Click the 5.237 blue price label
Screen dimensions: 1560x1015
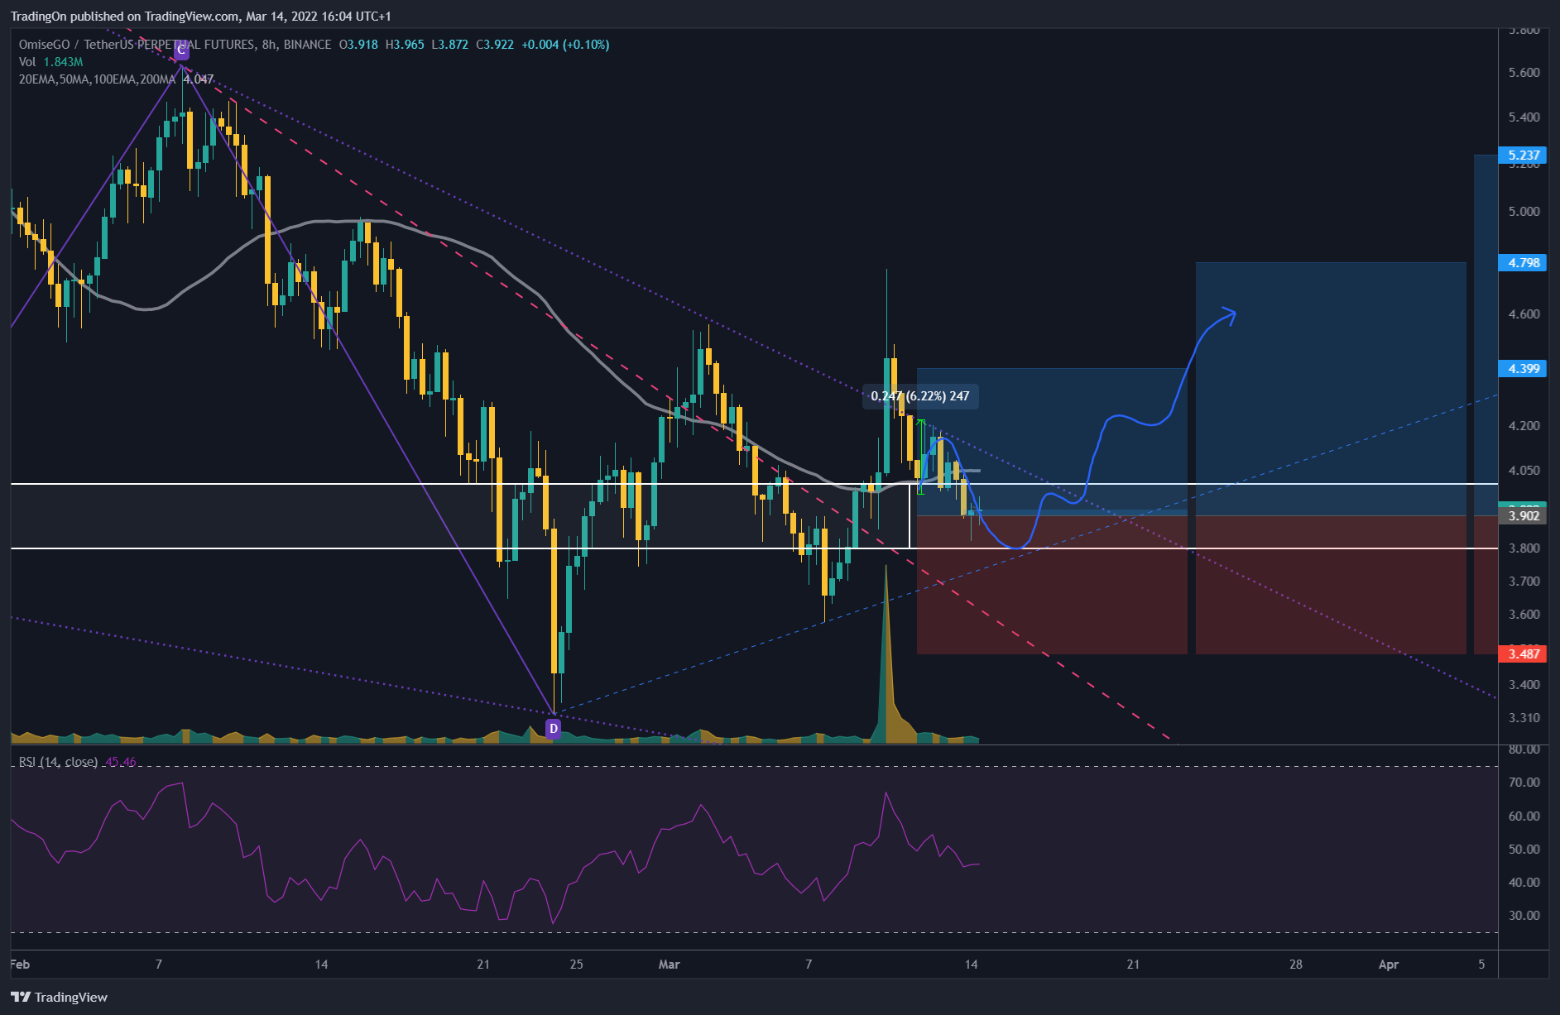pyautogui.click(x=1523, y=155)
